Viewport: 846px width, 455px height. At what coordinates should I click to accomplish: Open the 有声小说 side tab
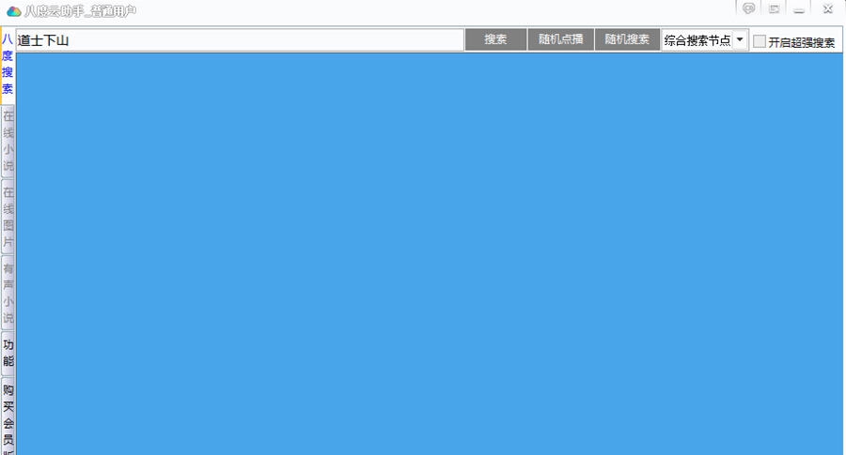(8, 294)
